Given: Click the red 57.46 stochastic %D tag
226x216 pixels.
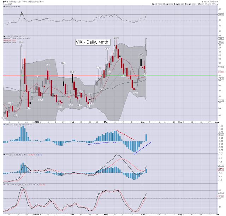Looking at the screenshot, I should pos(221,196).
